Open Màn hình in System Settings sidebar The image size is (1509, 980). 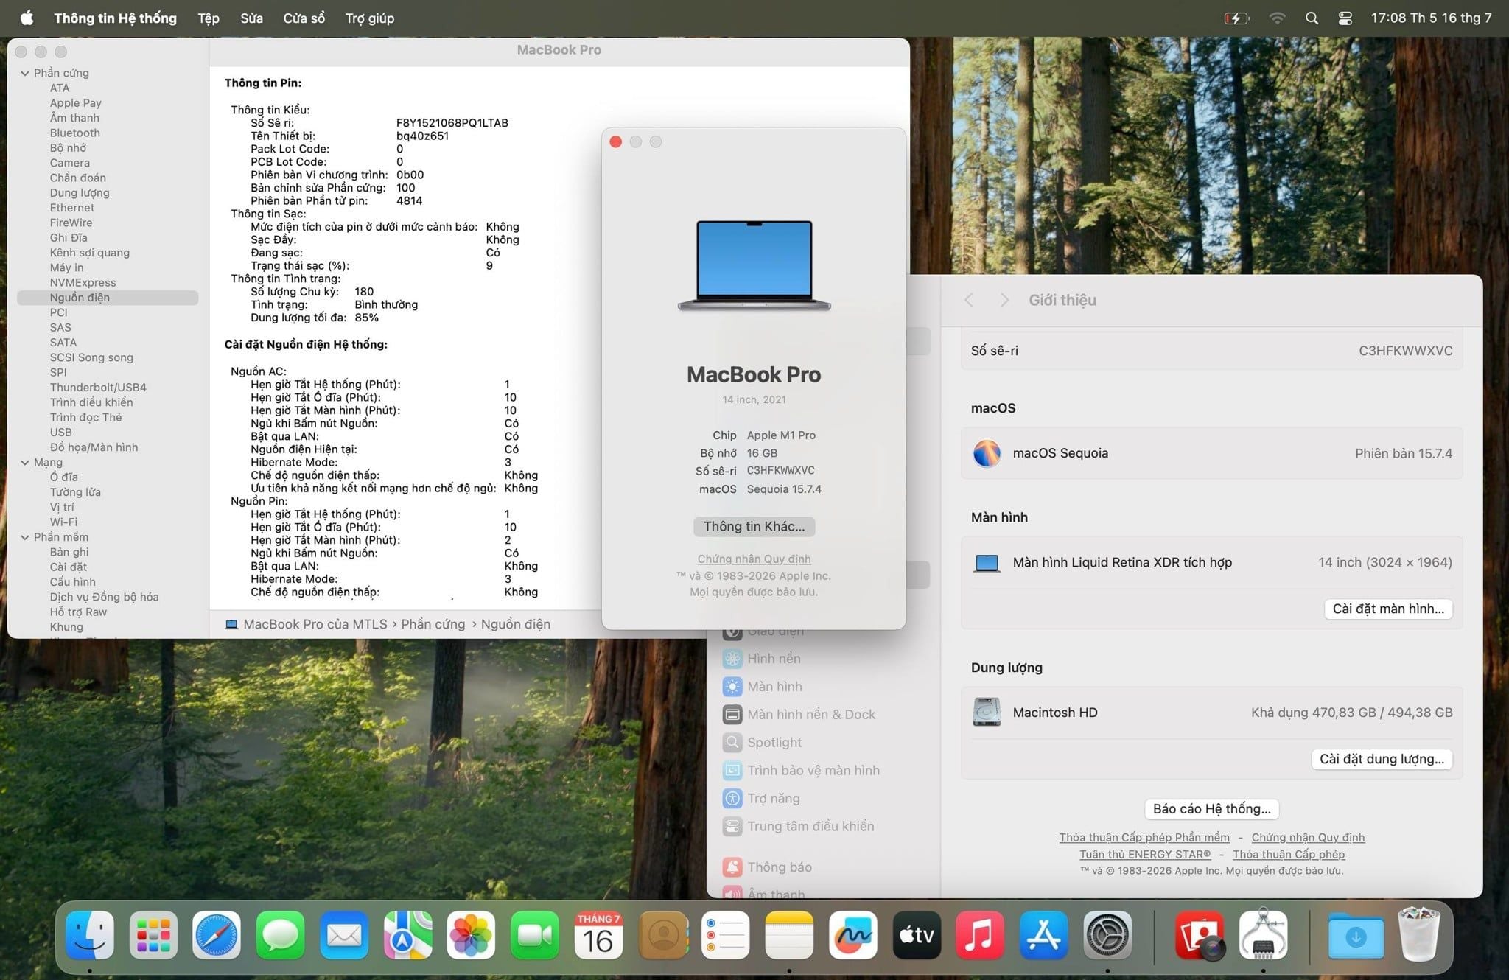pyautogui.click(x=763, y=687)
